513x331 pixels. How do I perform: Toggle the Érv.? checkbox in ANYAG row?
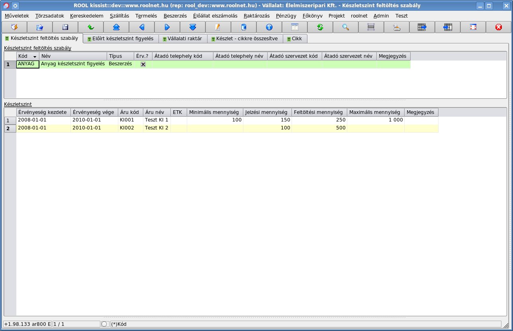click(x=143, y=64)
